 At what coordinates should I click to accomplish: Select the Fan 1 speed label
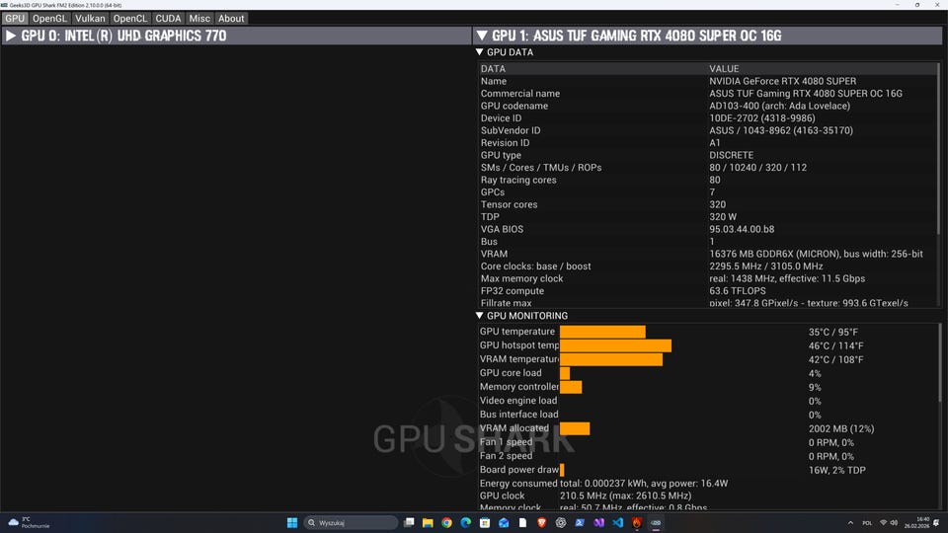point(506,442)
